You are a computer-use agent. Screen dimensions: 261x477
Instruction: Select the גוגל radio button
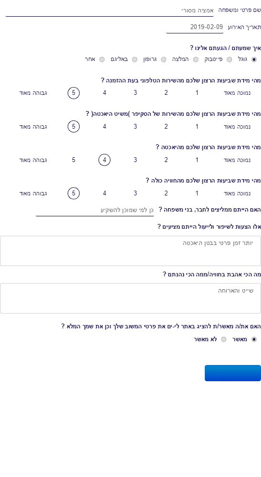[254, 60]
